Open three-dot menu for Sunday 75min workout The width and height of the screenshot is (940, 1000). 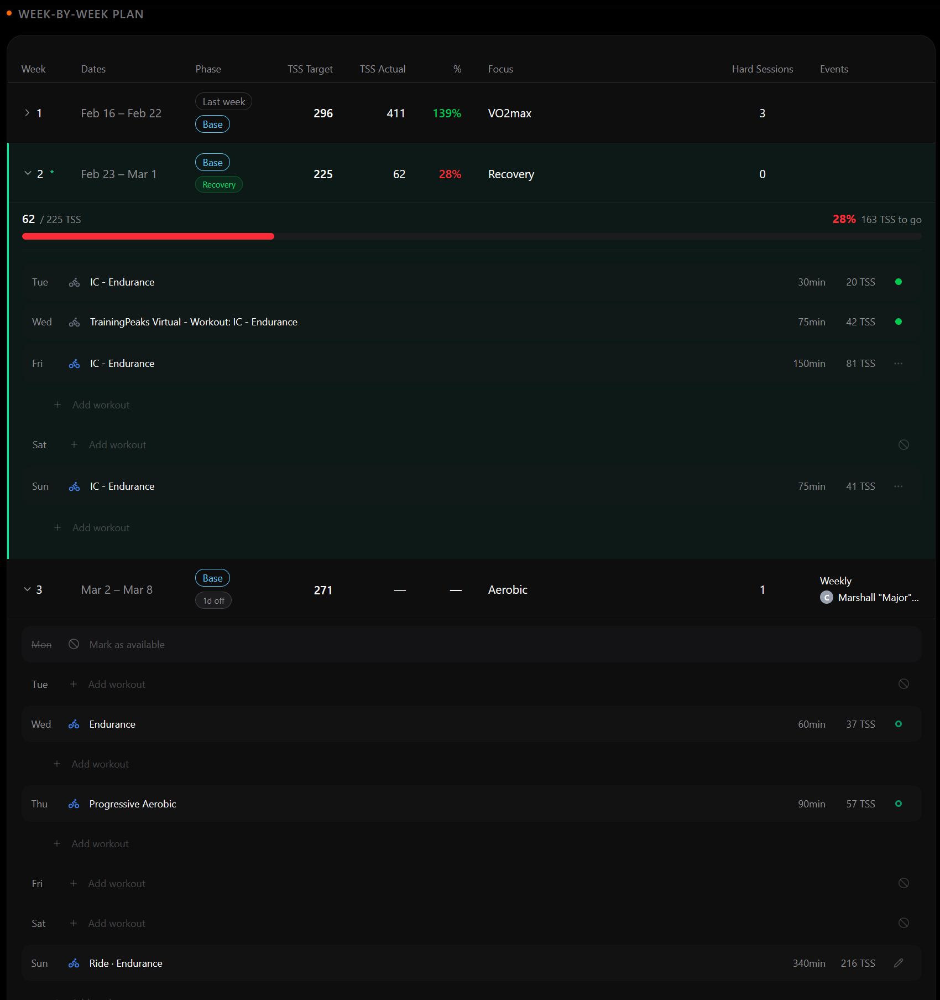tap(898, 486)
